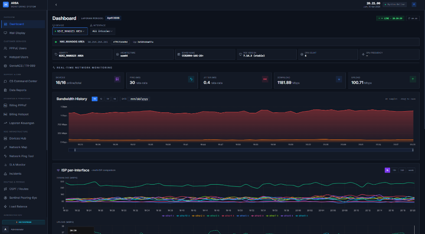Screen dimensions: 425x234
Task: Click the Devices card purple server icon
Action: coord(117,79)
